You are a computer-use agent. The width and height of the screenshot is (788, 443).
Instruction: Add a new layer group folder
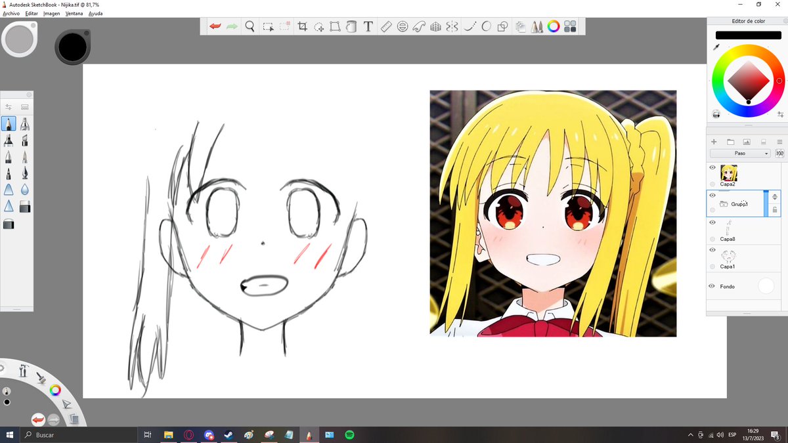(x=730, y=142)
